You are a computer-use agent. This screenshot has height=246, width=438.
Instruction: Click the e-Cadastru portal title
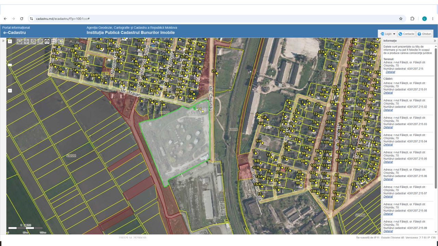14,33
